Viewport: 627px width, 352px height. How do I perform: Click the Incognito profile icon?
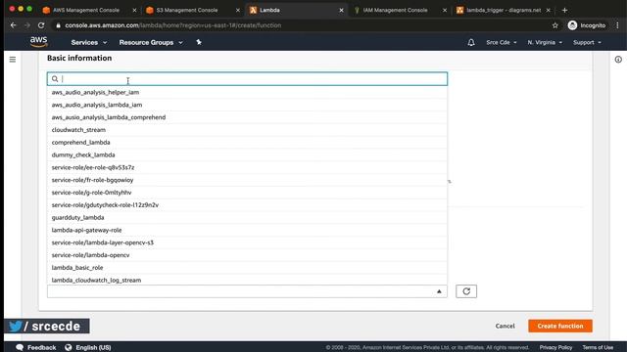[x=572, y=25]
